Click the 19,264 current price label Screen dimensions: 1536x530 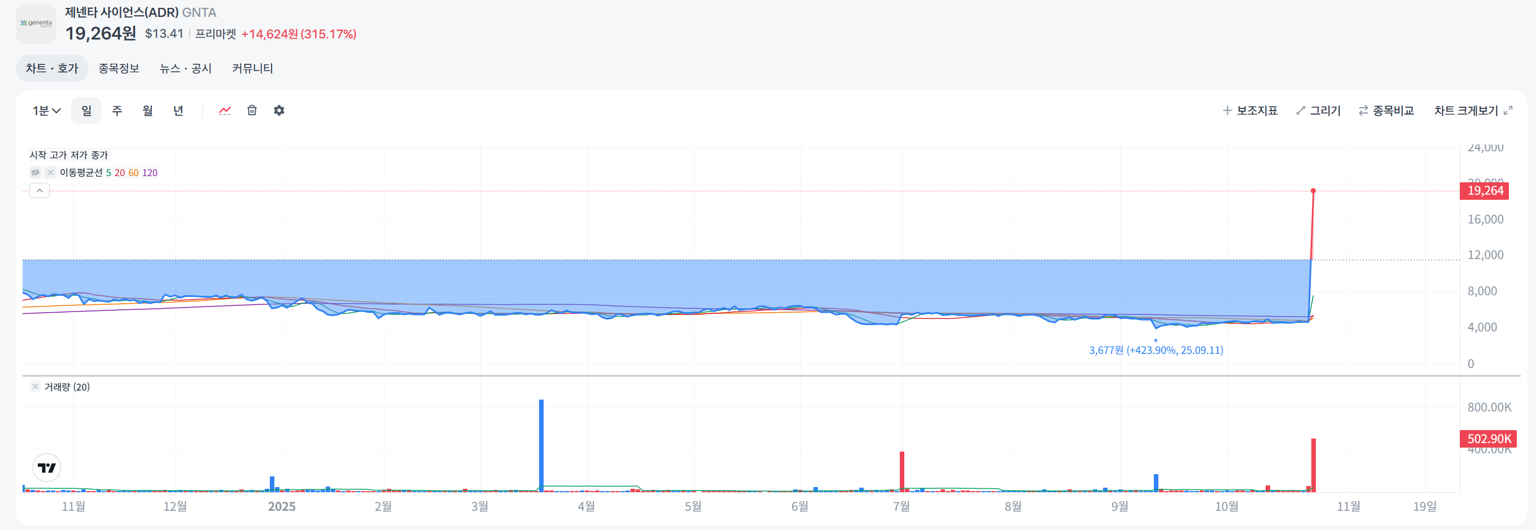coord(1484,191)
